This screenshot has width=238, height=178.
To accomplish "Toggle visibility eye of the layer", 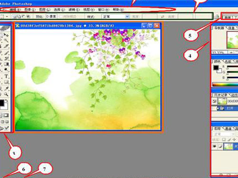I will (x=215, y=146).
